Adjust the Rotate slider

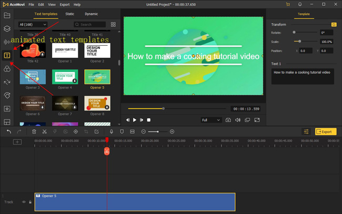tap(305, 32)
